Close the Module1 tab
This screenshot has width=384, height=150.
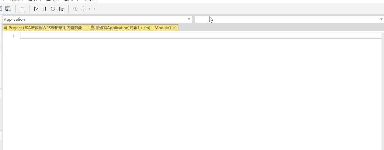[174, 28]
